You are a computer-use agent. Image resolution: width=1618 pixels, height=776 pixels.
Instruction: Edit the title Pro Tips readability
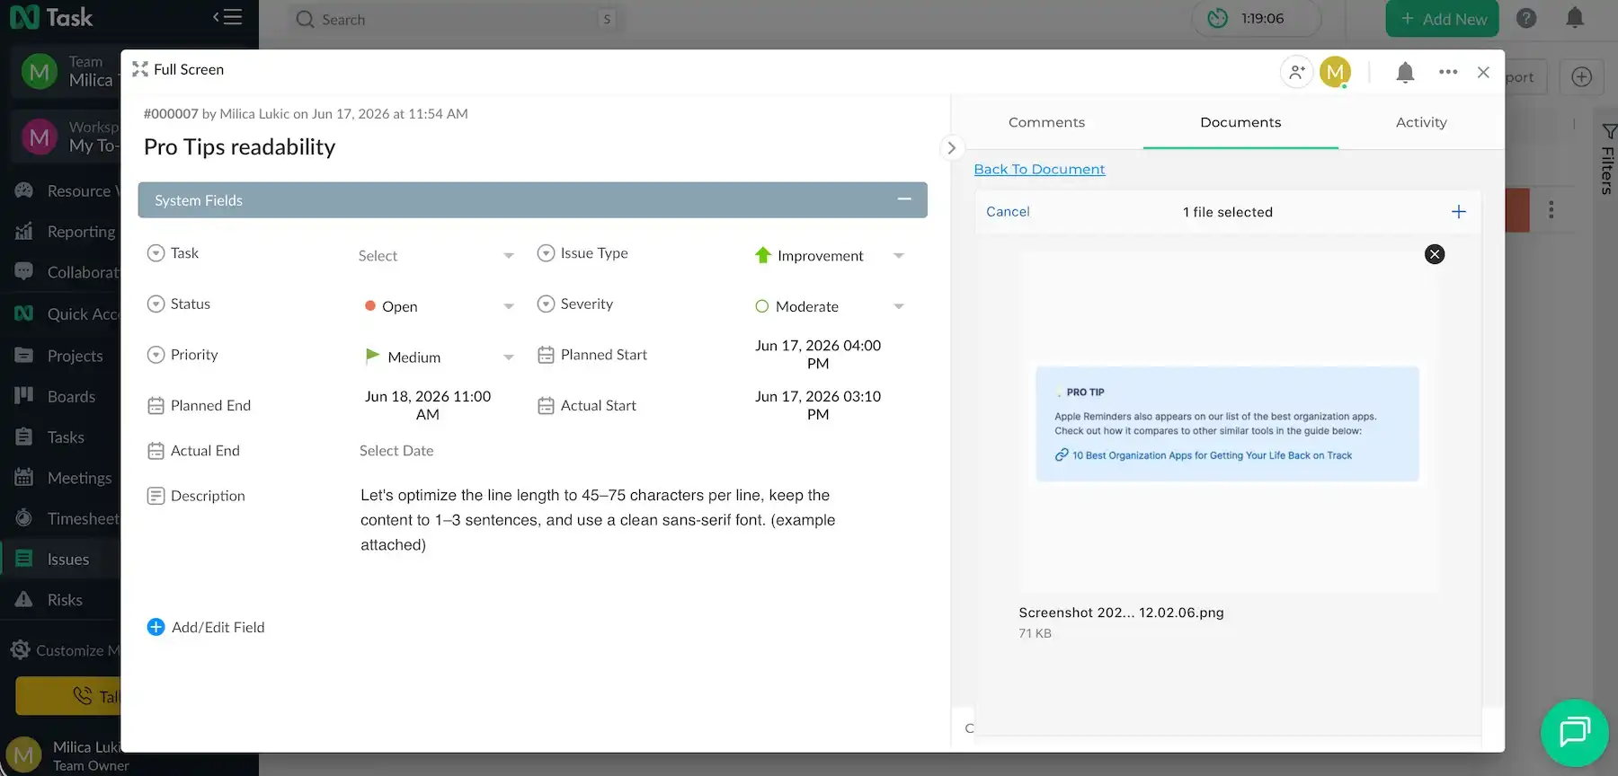pos(239,147)
